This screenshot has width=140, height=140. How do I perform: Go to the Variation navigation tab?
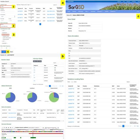(74, 12)
